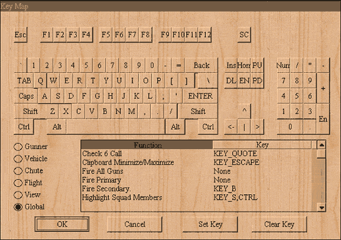Select the F1 key on the key map
The width and height of the screenshot is (341, 240).
(46, 34)
